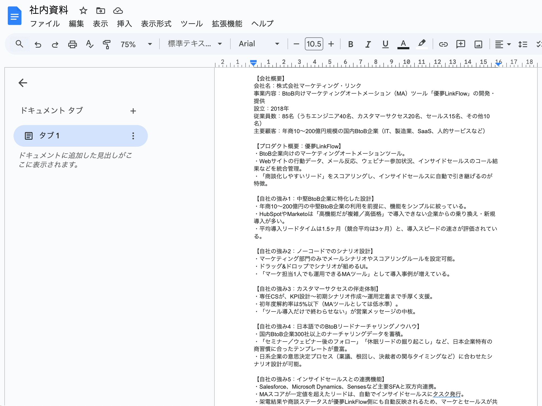The height and width of the screenshot is (406, 542).
Task: Select the paint format tool
Action: [107, 44]
